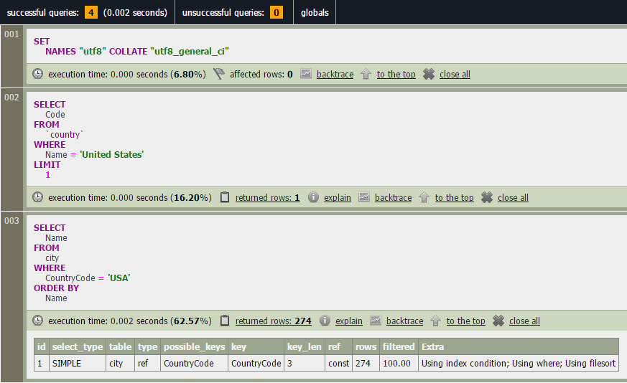Open explain link for query 002
The image size is (627, 383).
(338, 198)
